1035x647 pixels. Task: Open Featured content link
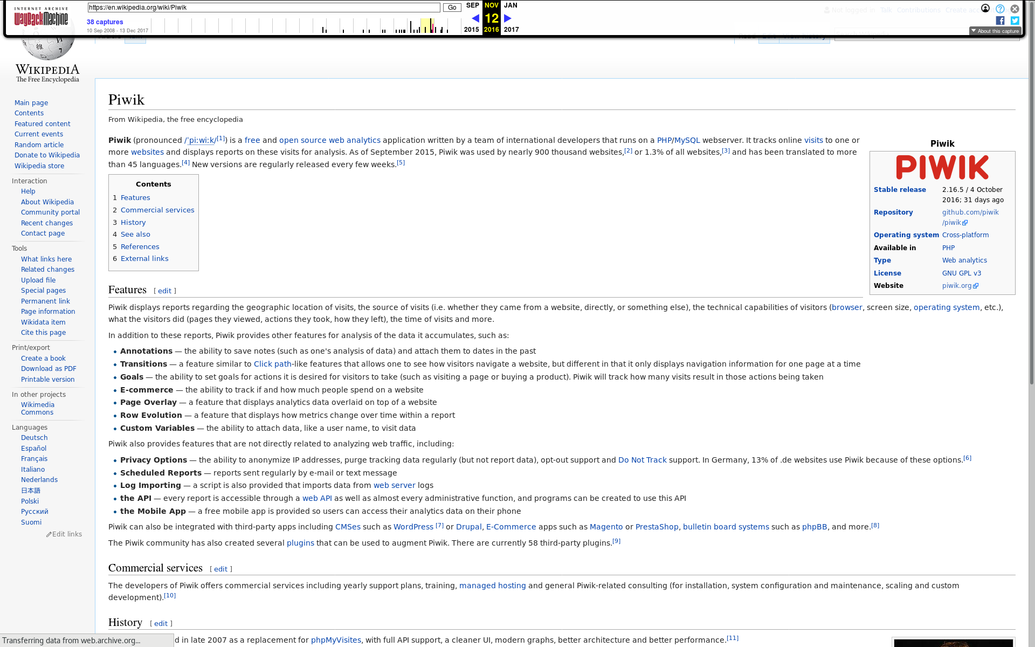[43, 124]
